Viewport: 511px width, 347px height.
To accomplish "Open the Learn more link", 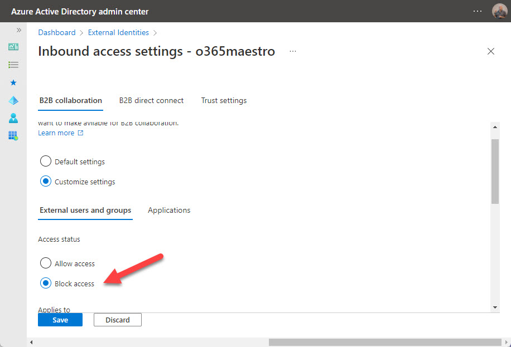I will (56, 133).
